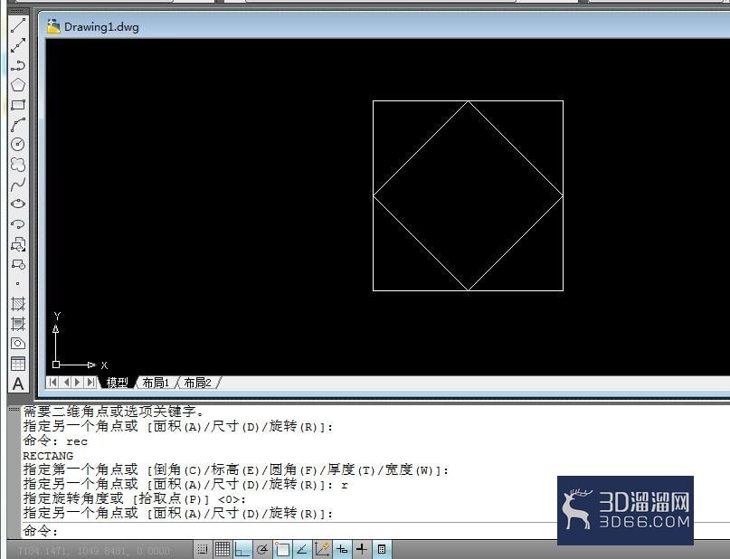Open the Gradient fill tool

(x=18, y=324)
